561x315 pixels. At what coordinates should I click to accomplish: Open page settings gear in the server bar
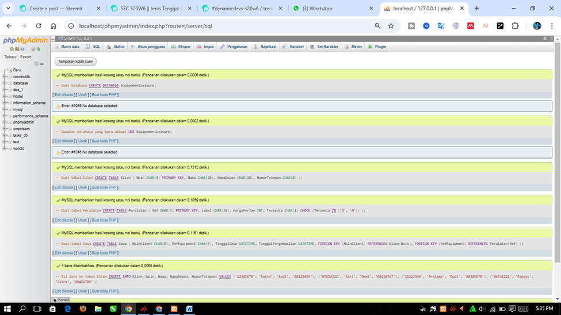[x=545, y=39]
